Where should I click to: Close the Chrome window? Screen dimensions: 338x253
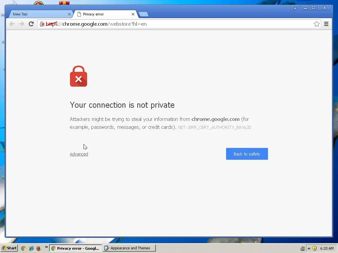coord(324,8)
